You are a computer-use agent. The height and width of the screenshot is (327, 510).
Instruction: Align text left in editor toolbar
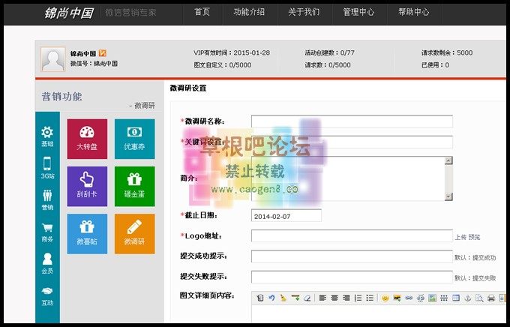tap(322, 298)
